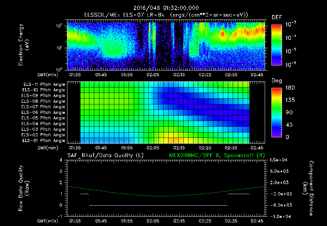This screenshot has height=226, width=327.
Task: Select the ELS-03 Pitch Angle label
Action: click(x=43, y=129)
